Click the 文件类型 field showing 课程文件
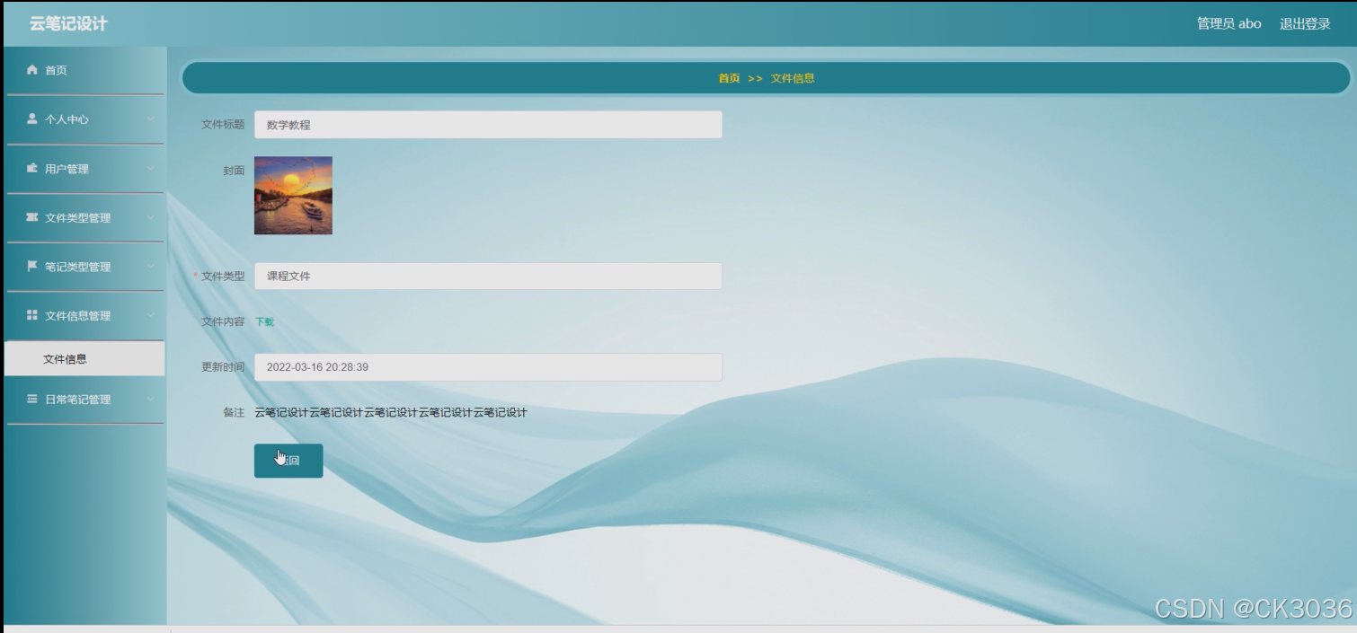This screenshot has width=1357, height=633. point(488,277)
